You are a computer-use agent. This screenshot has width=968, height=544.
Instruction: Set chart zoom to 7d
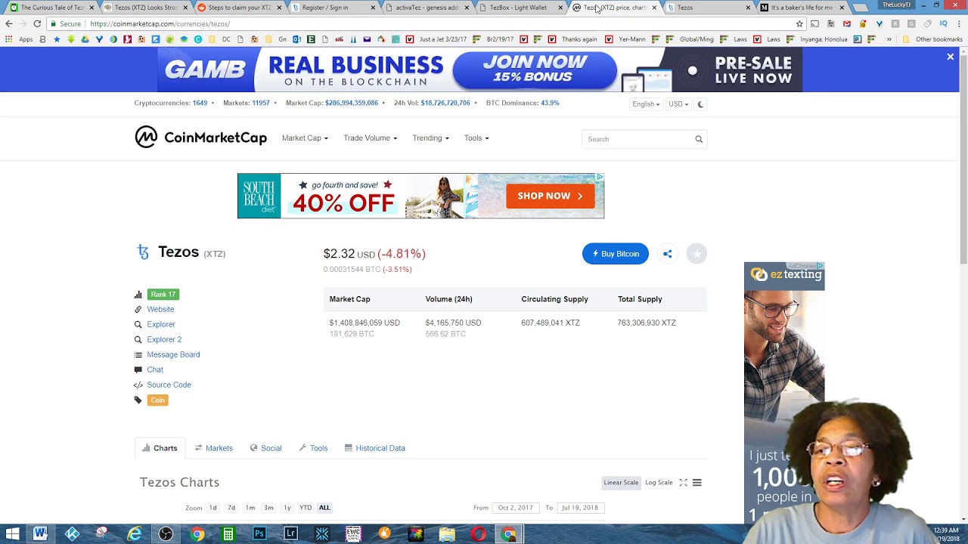pyautogui.click(x=231, y=508)
